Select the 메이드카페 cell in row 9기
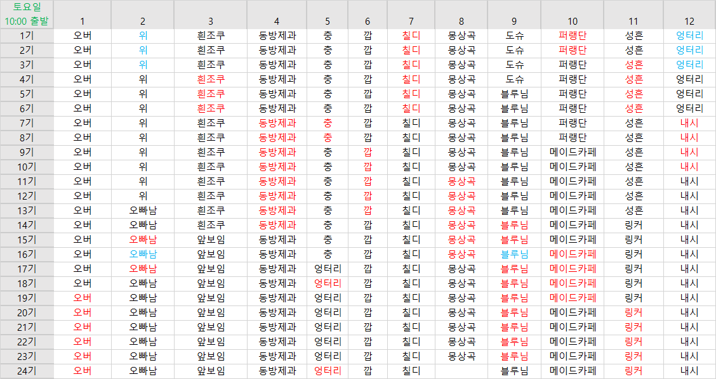The height and width of the screenshot is (379, 716). (572, 152)
